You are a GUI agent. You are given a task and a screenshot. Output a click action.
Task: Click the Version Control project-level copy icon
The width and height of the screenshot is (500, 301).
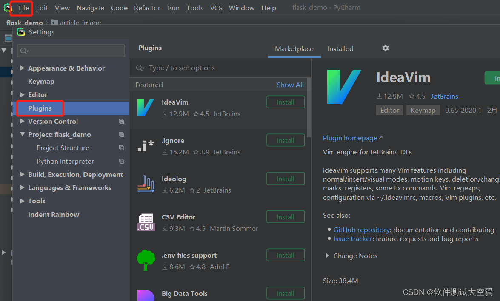point(122,121)
